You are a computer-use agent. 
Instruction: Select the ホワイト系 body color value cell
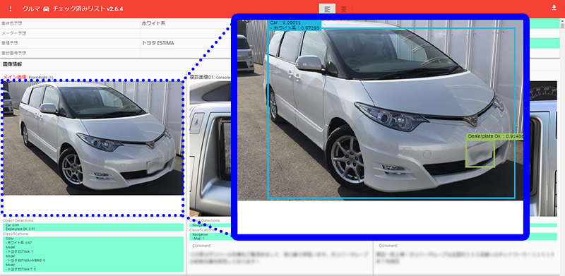click(185, 23)
